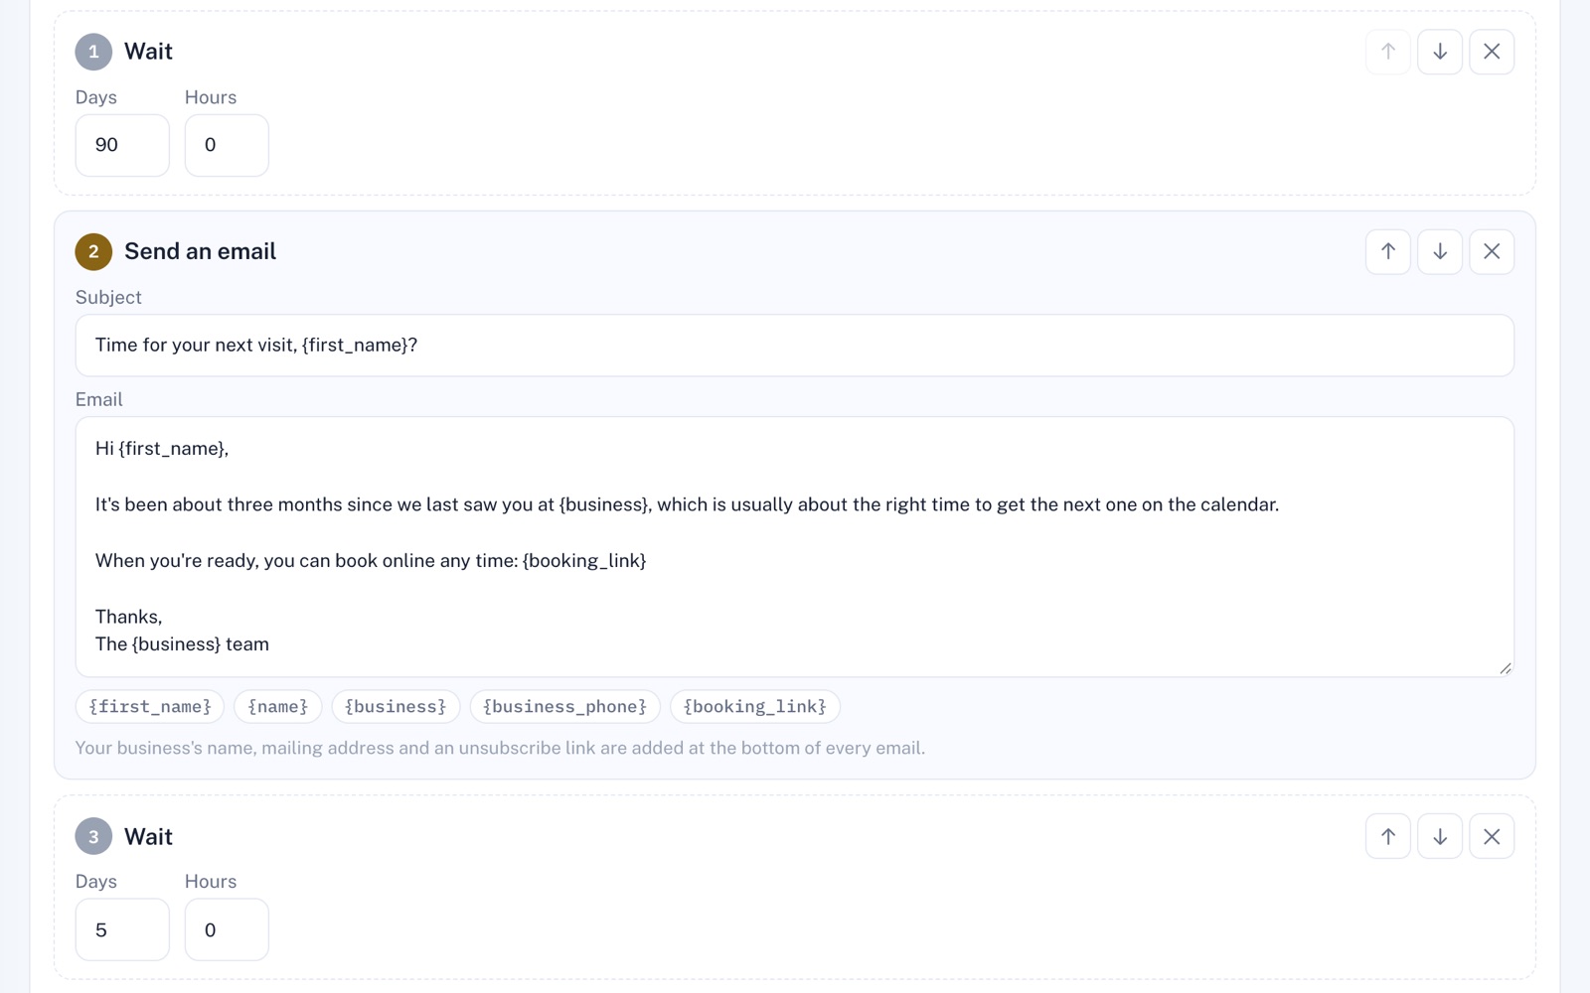Viewport: 1590px width, 993px height.
Task: Grab the email textarea resize handle
Action: (x=1506, y=668)
